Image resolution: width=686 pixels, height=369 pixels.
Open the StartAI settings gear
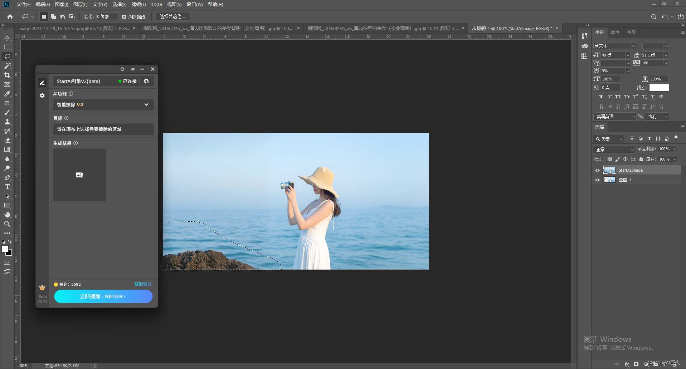[x=42, y=95]
